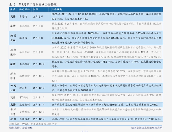Click the 航发控制 company cell
This screenshot has width=172, height=132.
pyautogui.click(x=25, y=105)
